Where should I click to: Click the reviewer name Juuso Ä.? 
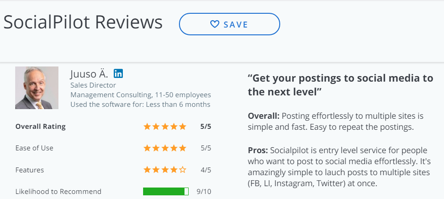(x=89, y=74)
